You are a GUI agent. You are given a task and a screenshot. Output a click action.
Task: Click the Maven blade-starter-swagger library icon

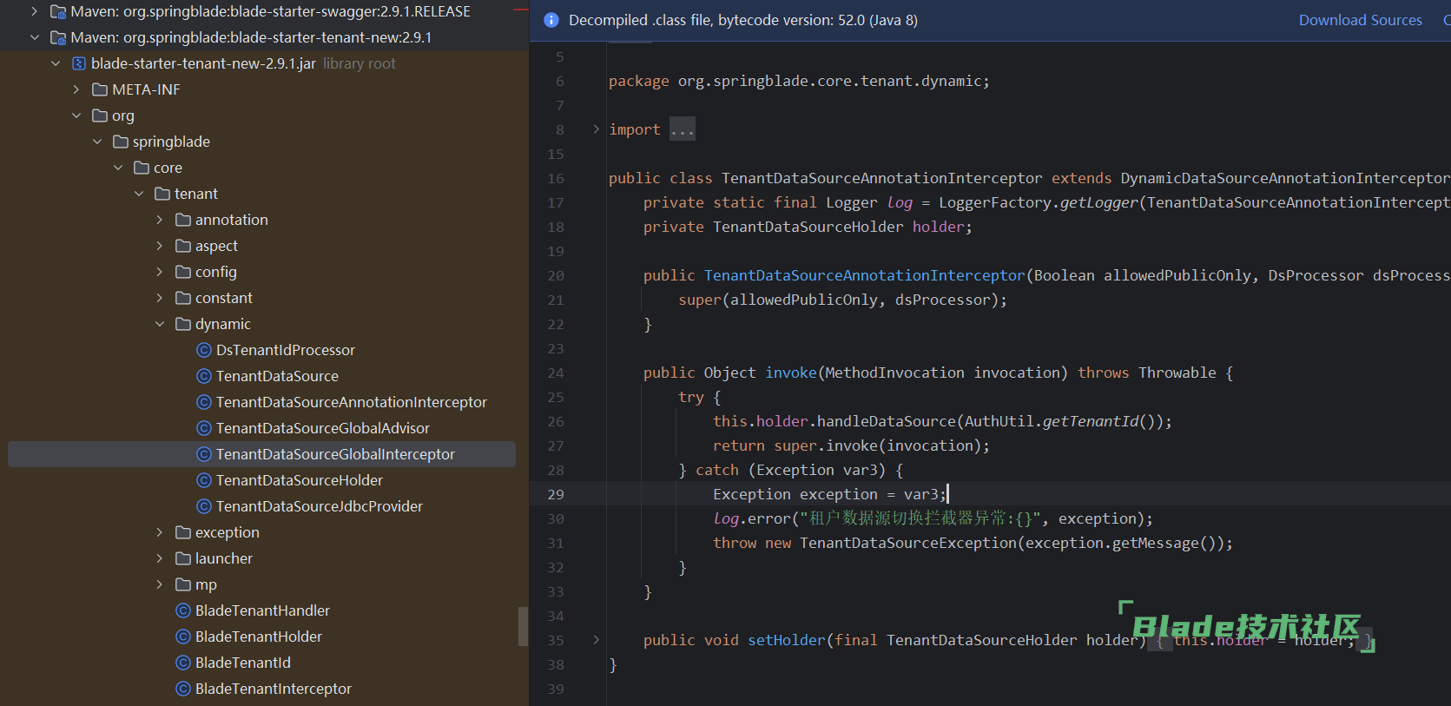58,12
